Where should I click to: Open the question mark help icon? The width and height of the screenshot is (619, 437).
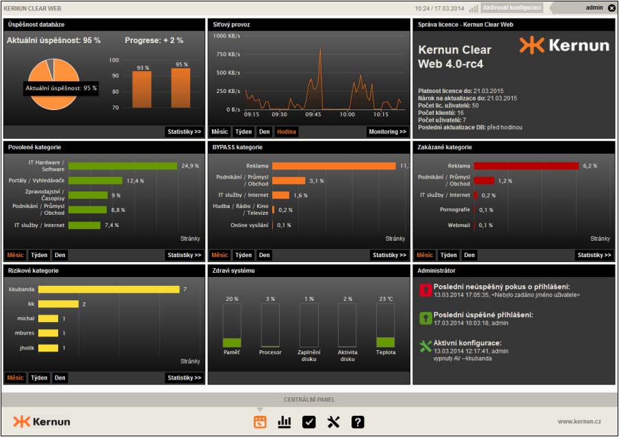358,422
